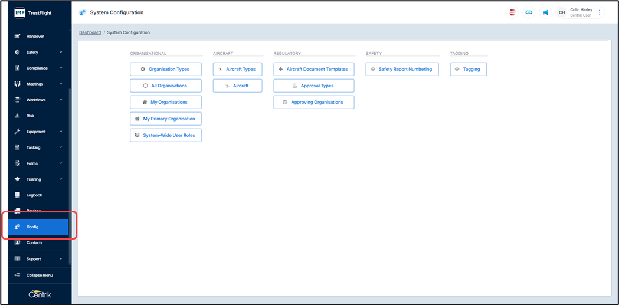
Task: Click the Equipment wrench icon
Action: click(x=17, y=132)
